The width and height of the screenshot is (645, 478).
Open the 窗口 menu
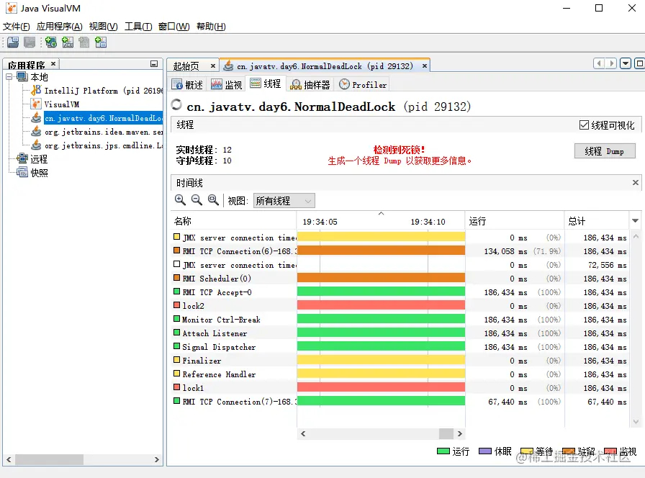tap(174, 27)
